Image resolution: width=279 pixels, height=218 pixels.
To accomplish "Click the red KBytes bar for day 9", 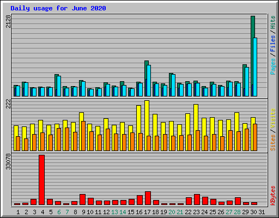I will pyautogui.click(x=82, y=199).
